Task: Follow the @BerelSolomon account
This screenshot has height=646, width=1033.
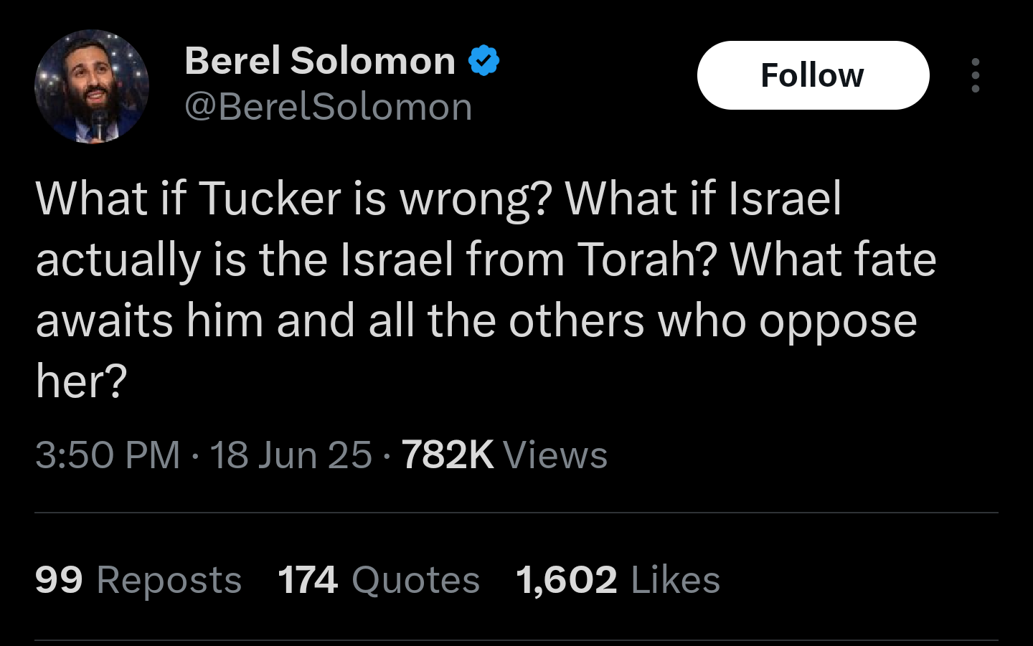Action: 813,75
